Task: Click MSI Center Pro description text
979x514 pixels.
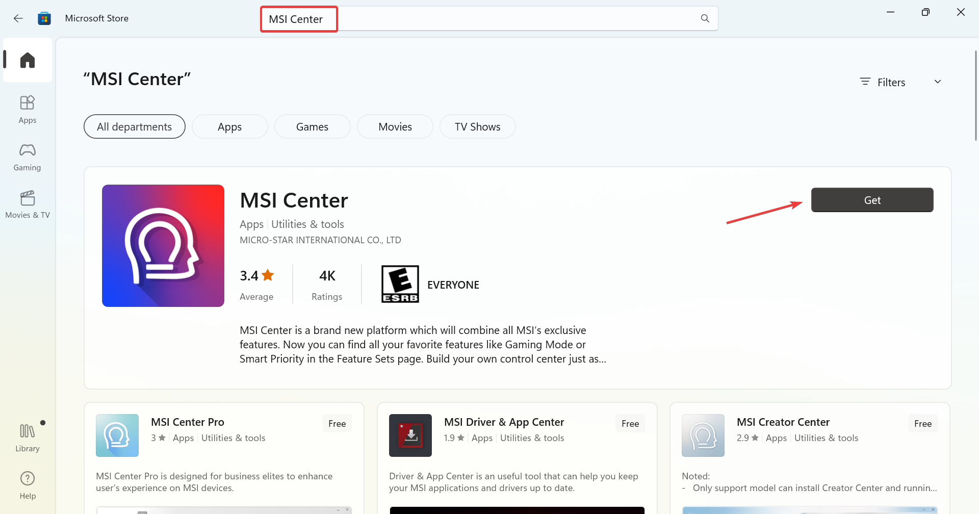Action: click(214, 482)
